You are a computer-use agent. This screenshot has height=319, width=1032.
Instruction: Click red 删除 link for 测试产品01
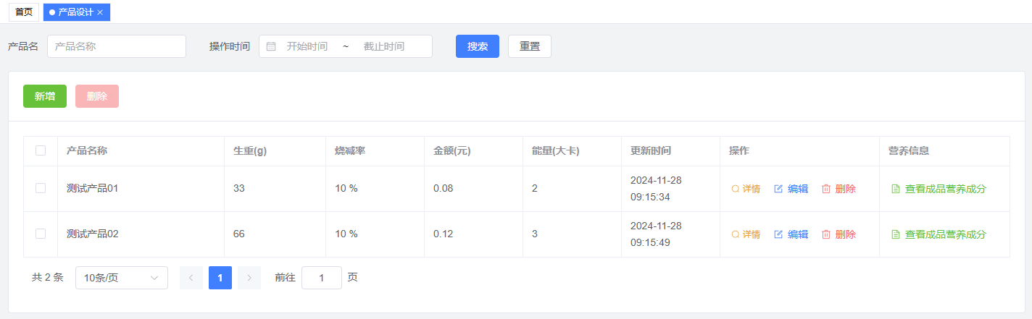coord(838,189)
